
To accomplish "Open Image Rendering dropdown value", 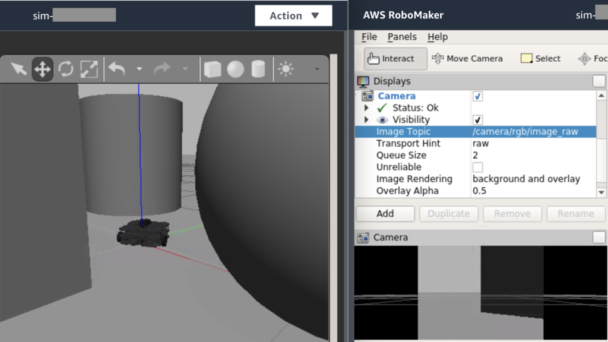I will point(533,179).
